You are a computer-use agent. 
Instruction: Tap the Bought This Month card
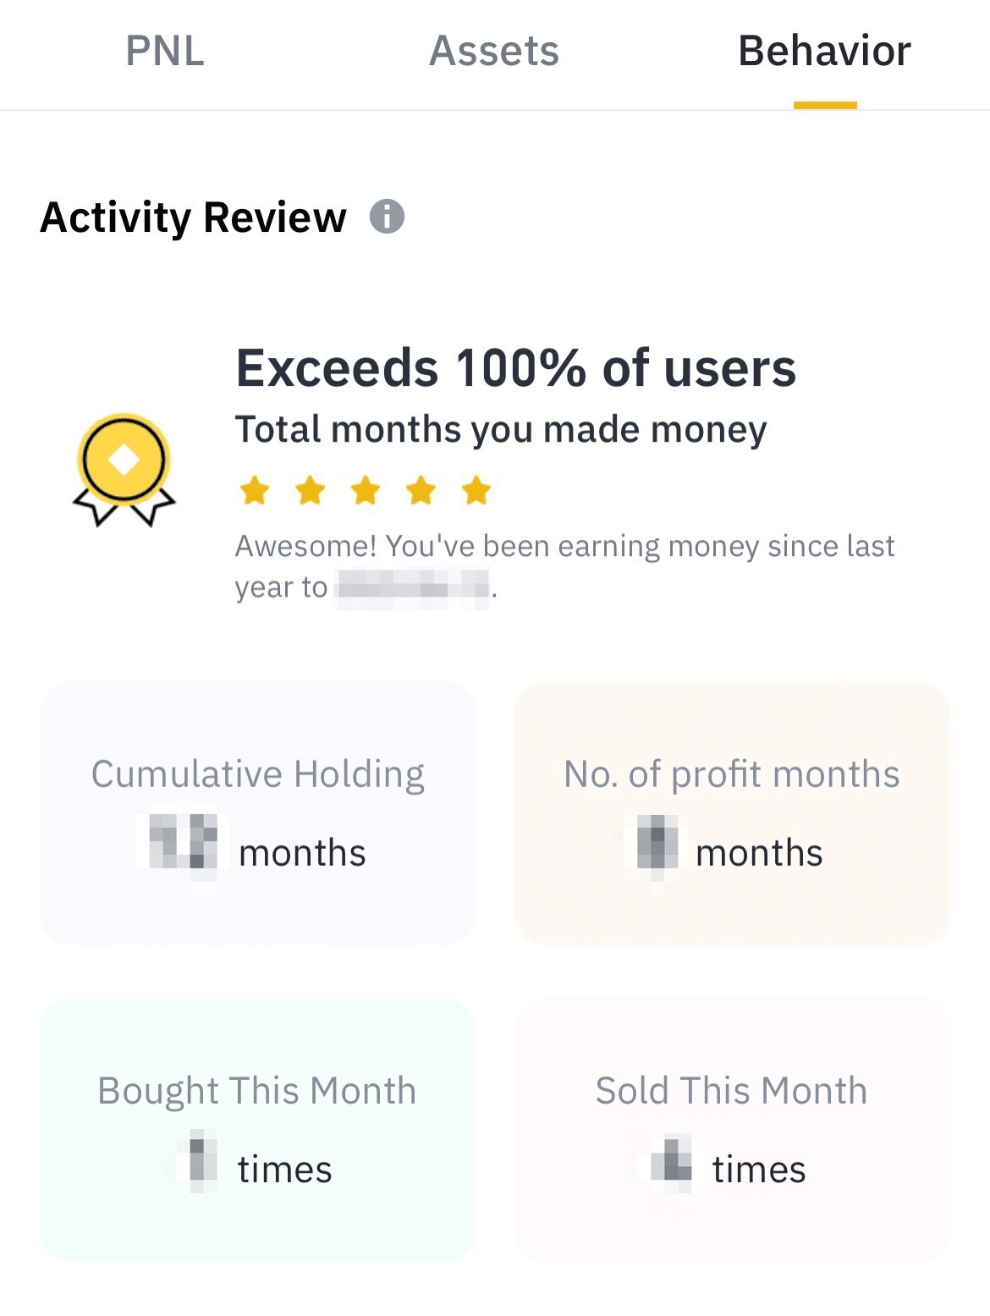point(258,1130)
